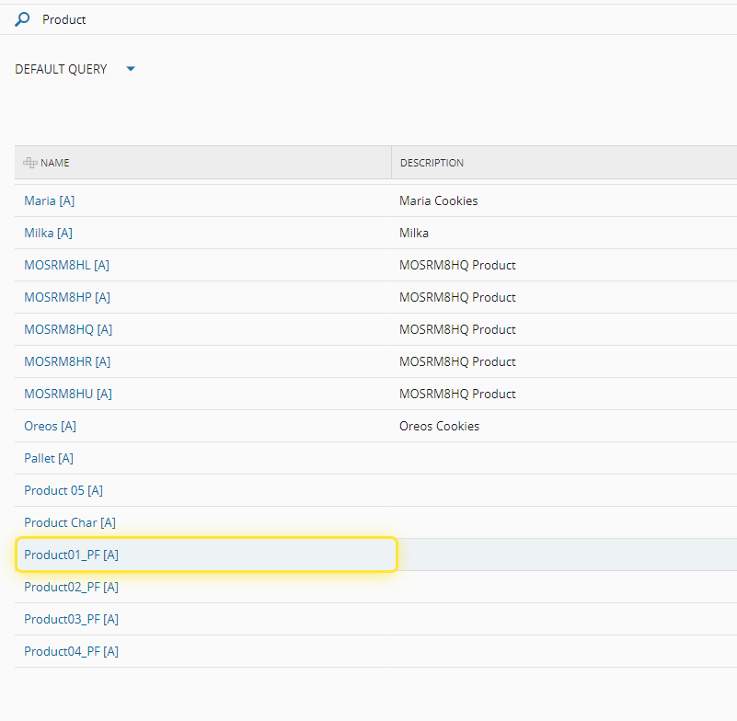737x721 pixels.
Task: Open the MOSRM8HU [A] link
Action: click(x=68, y=394)
